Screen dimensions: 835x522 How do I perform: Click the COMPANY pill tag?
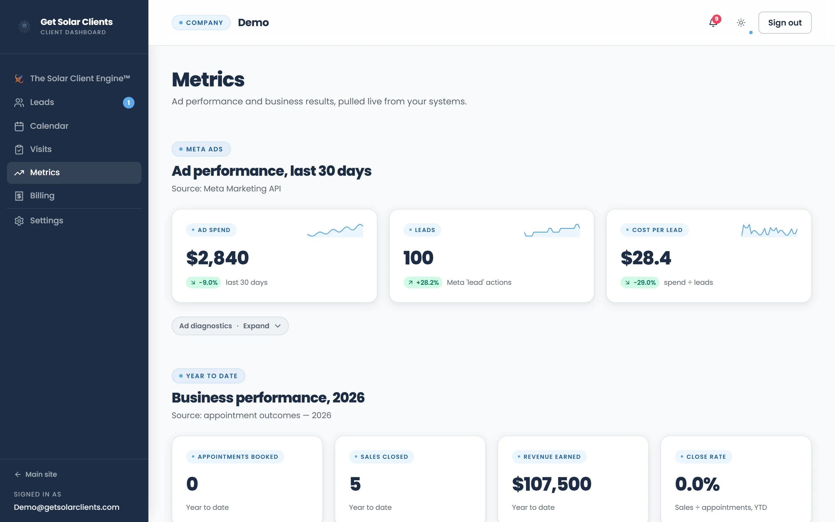pos(201,23)
